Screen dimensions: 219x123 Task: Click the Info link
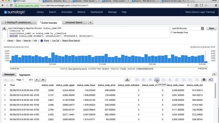[x=35, y=41]
